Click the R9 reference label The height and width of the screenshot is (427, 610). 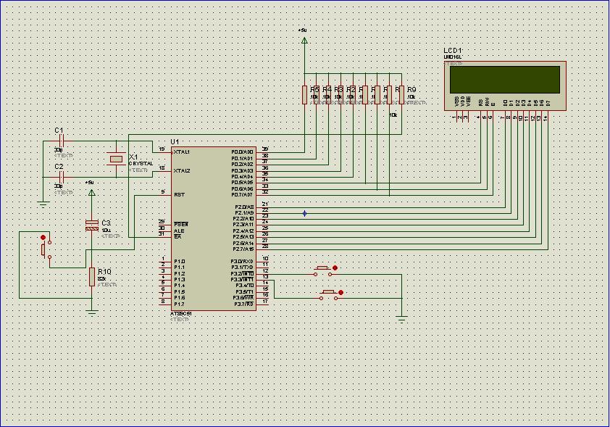(411, 89)
